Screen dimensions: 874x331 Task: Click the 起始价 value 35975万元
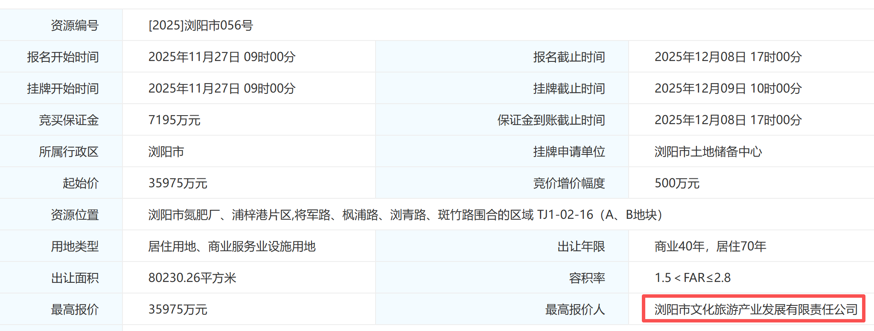(x=178, y=183)
